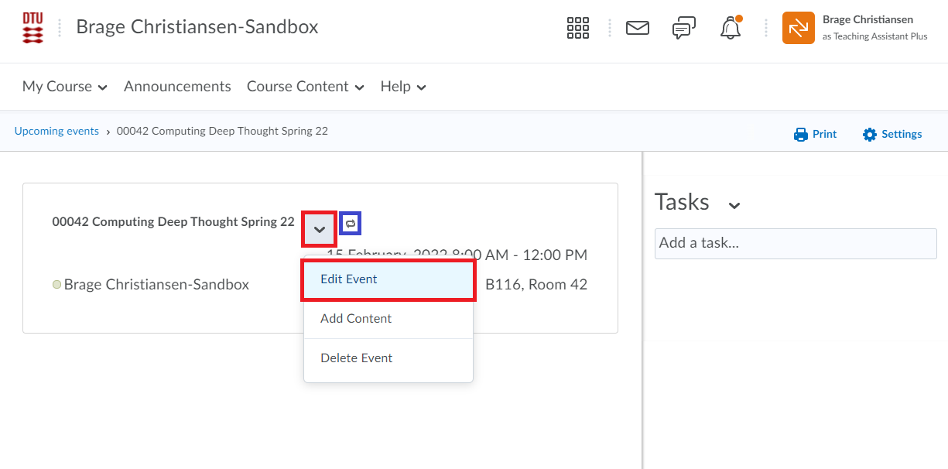
Task: Follow the Upcoming events breadcrumb link
Action: point(56,132)
